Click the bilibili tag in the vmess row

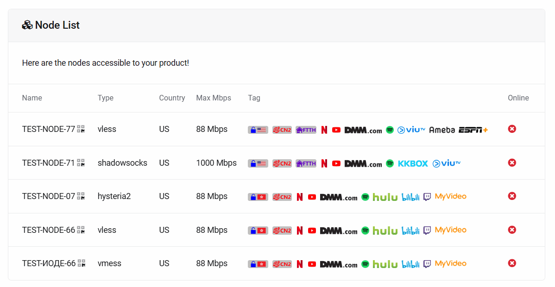[410, 264]
